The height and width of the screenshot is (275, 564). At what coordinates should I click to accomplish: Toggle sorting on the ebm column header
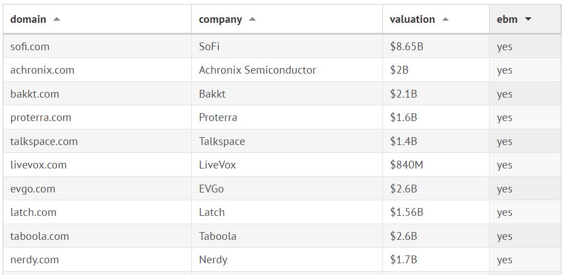pos(507,20)
